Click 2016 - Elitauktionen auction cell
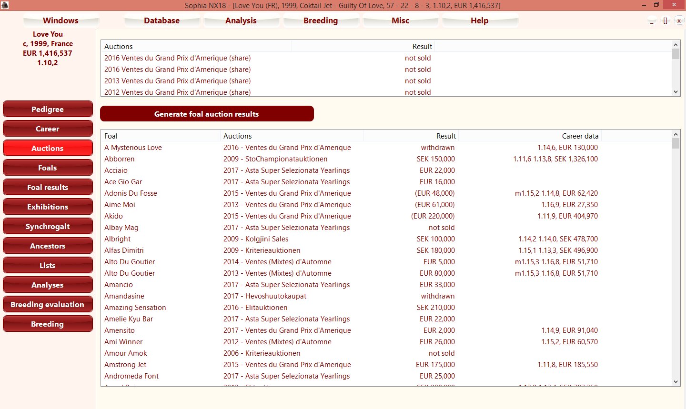The height and width of the screenshot is (409, 686). [255, 307]
